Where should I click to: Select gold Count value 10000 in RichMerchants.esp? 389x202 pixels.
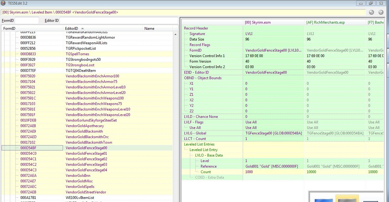[x=312, y=172]
